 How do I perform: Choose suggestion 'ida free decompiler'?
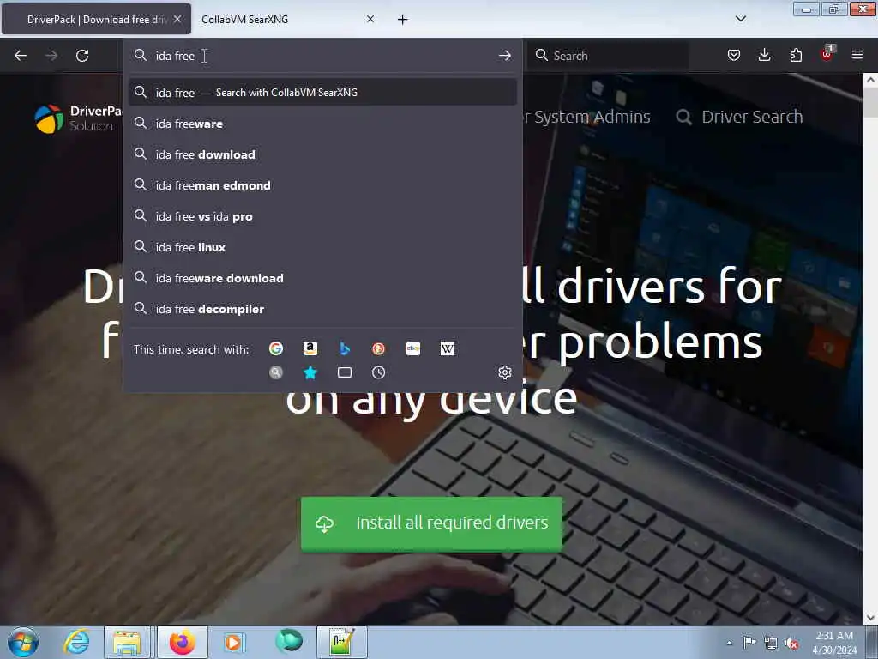(x=322, y=309)
